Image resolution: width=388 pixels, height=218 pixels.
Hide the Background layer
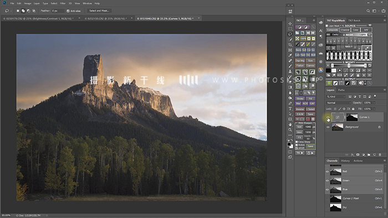(328, 127)
